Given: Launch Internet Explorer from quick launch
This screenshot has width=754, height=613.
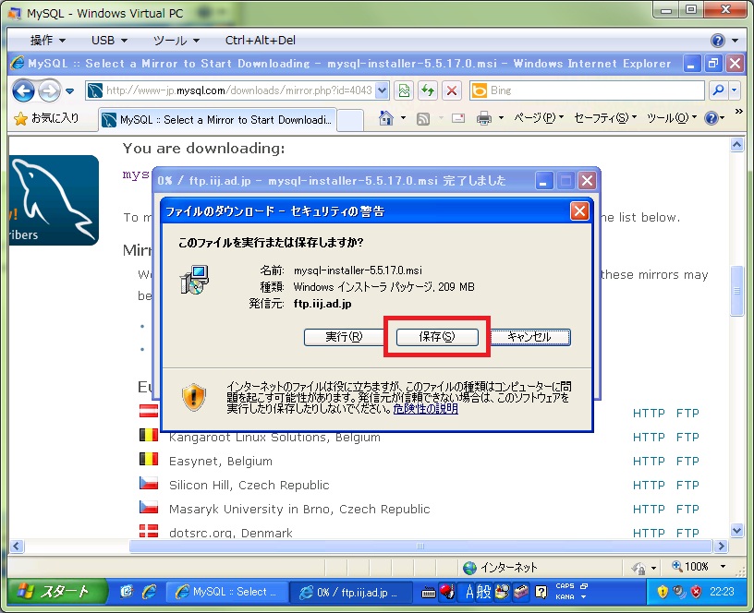Looking at the screenshot, I should pyautogui.click(x=149, y=592).
